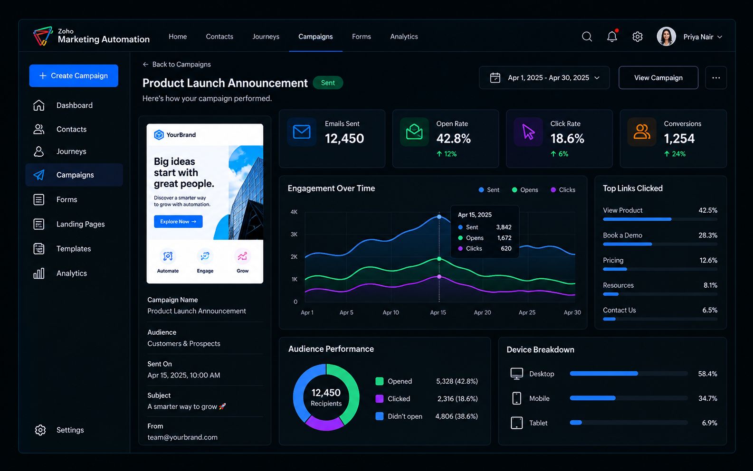
Task: Click the Engage icon in email preview
Action: pos(205,256)
